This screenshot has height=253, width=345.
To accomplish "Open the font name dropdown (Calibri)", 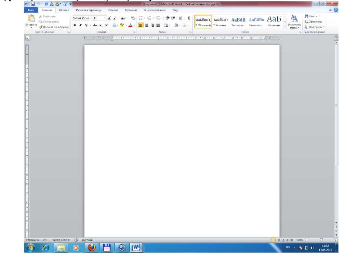I will [x=91, y=18].
